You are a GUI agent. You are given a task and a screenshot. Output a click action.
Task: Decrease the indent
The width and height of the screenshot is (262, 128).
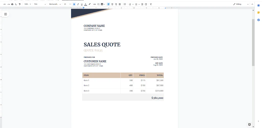[142, 4]
